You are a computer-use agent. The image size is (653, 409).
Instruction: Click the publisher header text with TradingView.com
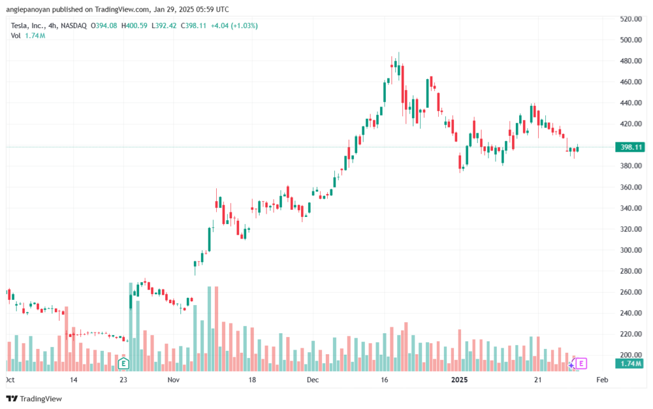click(117, 10)
